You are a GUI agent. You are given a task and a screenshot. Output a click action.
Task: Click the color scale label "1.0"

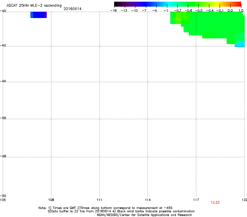(241, 11)
